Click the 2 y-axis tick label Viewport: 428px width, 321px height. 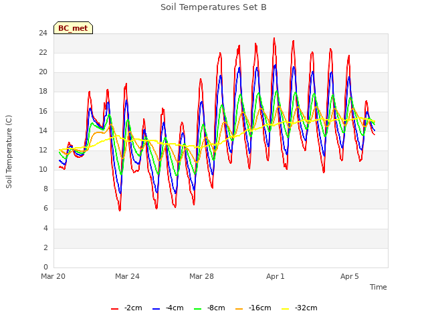pos(45,248)
